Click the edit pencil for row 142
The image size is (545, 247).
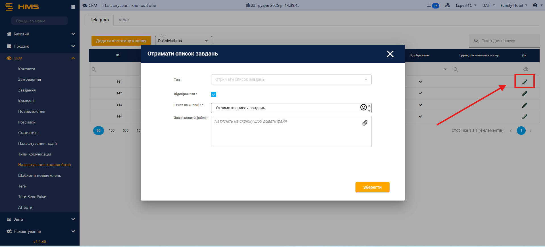(x=525, y=93)
